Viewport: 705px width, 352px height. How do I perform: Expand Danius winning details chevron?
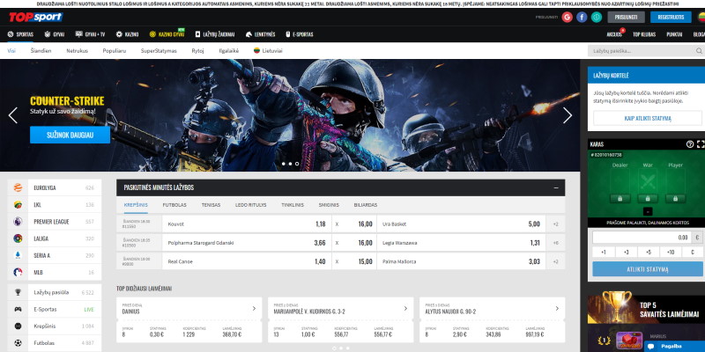[254, 309]
